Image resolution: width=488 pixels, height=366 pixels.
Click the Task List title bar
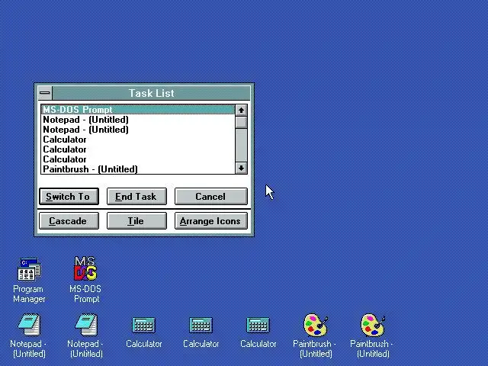pyautogui.click(x=151, y=93)
